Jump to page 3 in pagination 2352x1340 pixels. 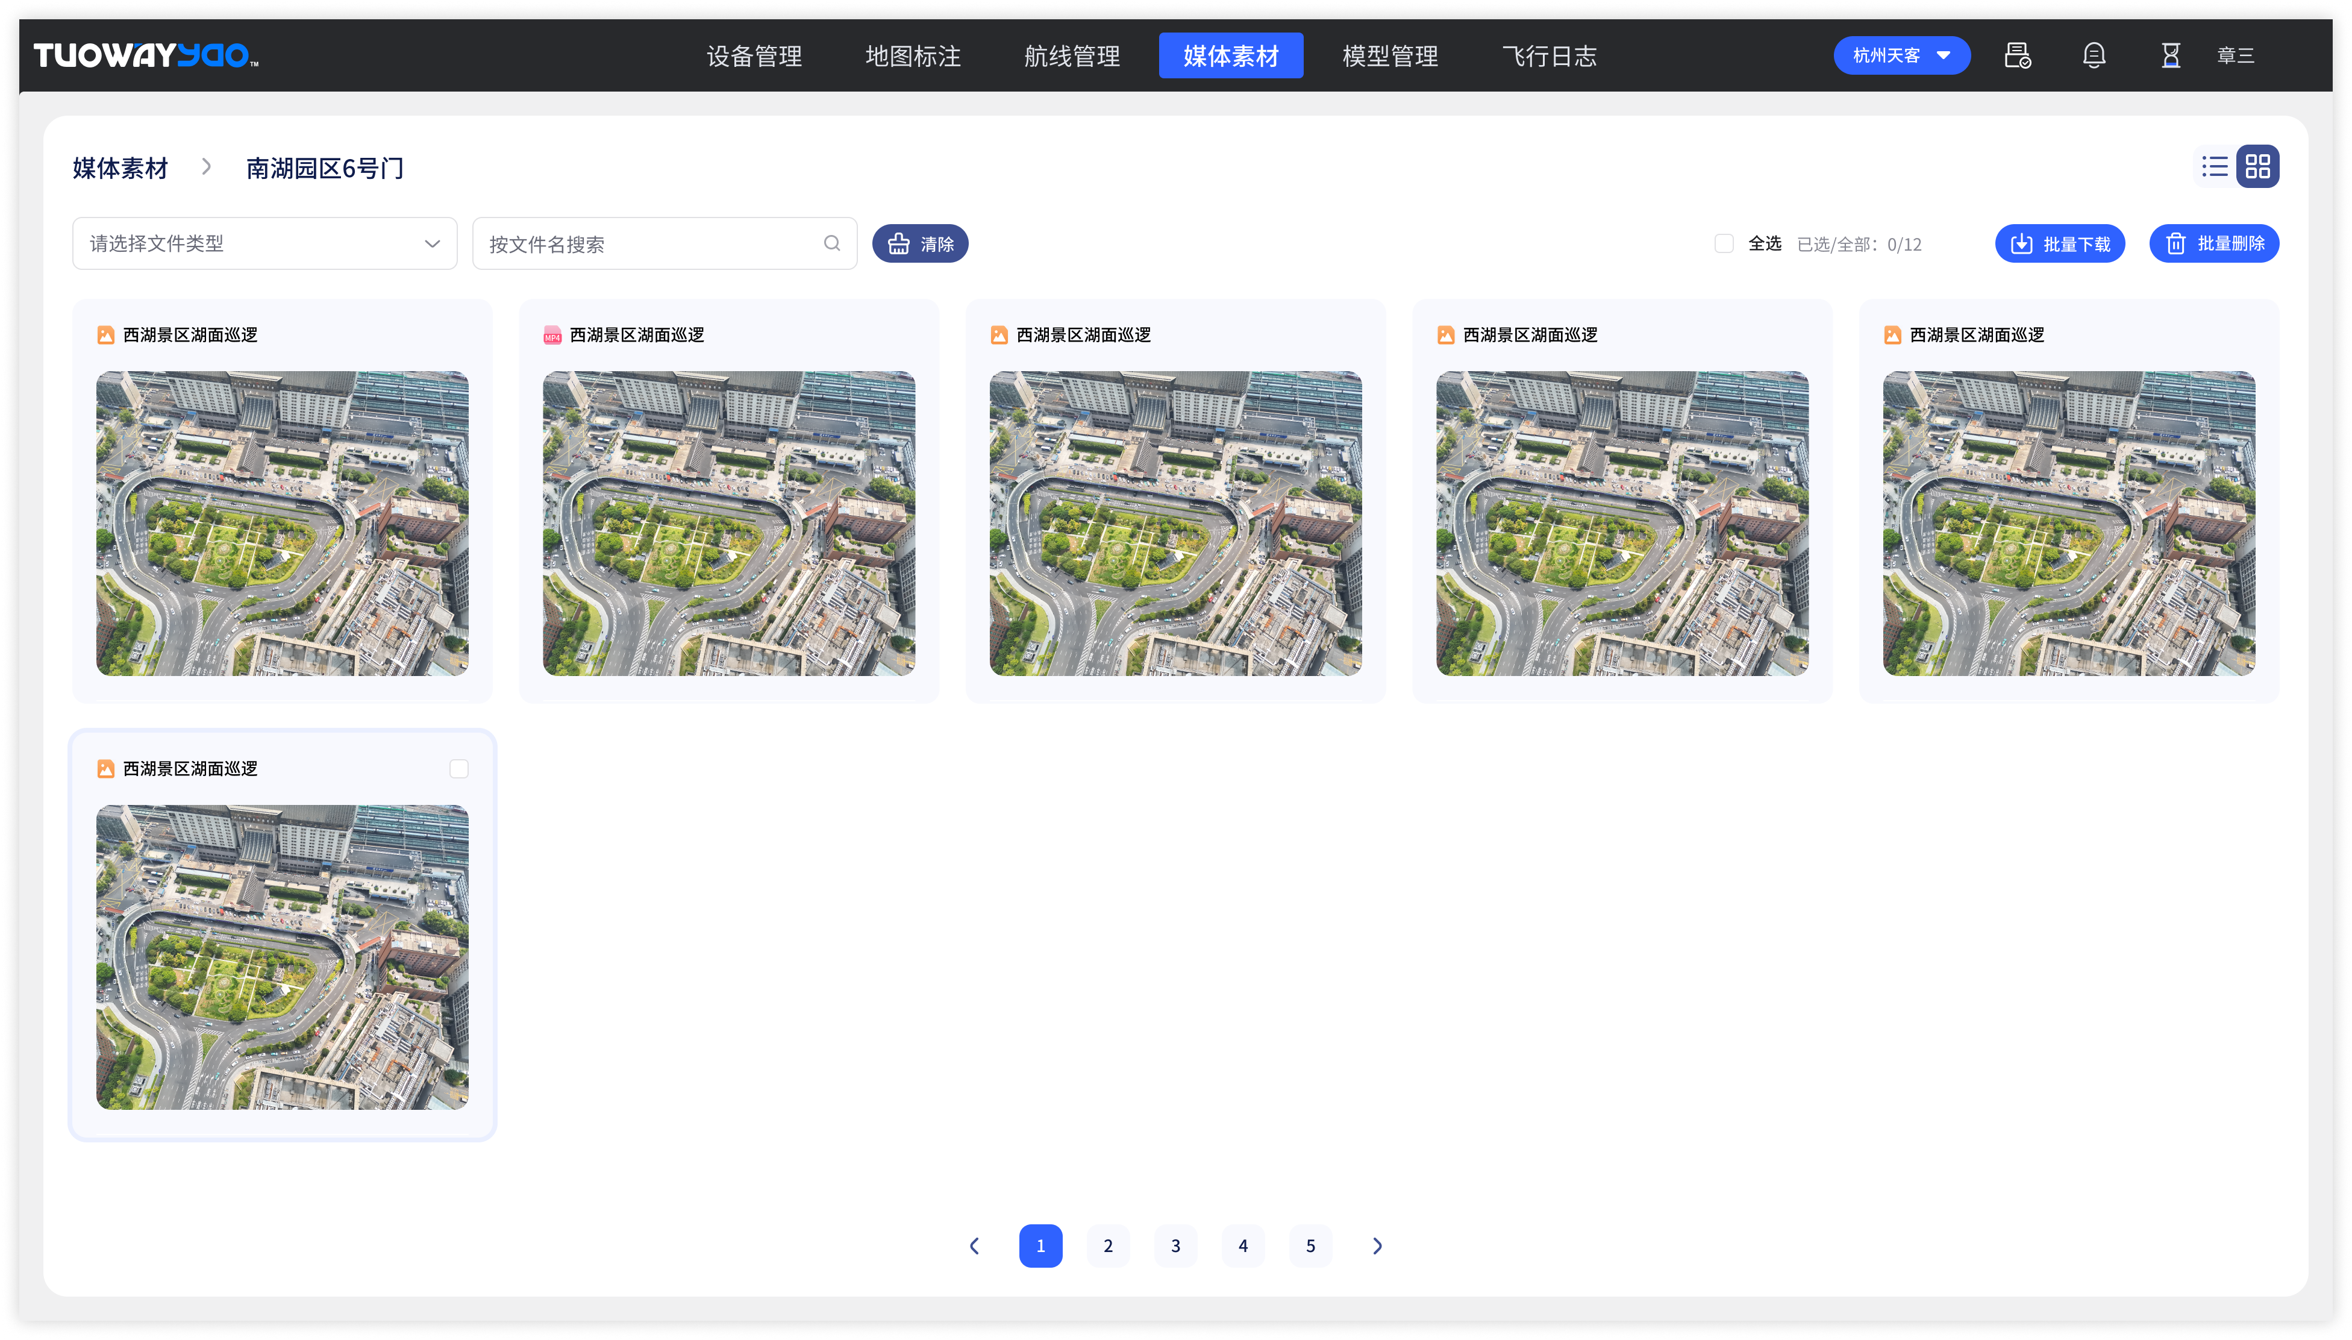[x=1175, y=1245]
